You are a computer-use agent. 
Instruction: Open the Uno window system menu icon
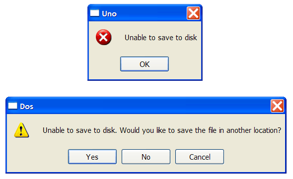pos(94,13)
